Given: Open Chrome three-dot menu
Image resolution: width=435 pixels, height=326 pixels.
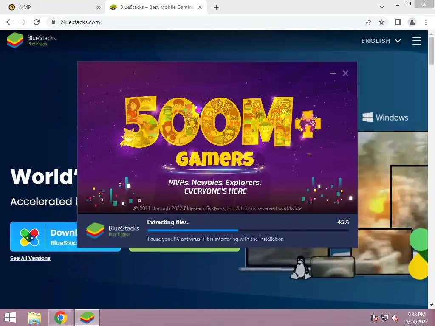Looking at the screenshot, I should (x=426, y=22).
